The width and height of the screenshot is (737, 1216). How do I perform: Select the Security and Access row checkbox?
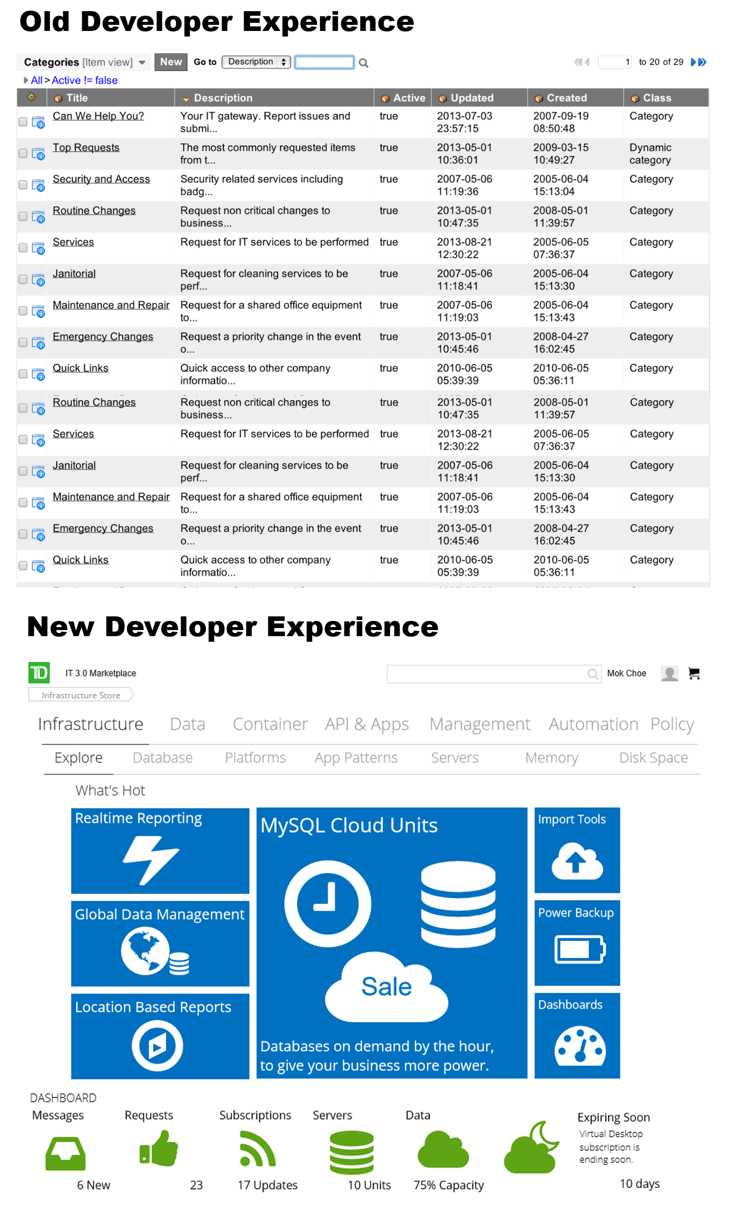click(x=23, y=185)
